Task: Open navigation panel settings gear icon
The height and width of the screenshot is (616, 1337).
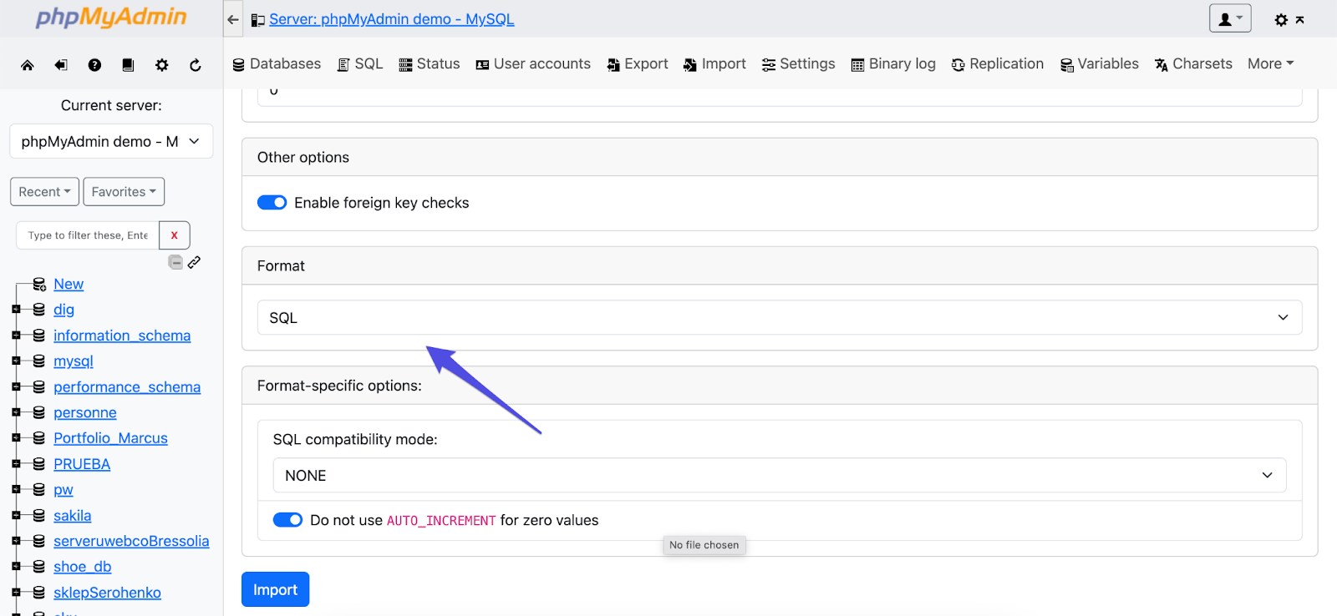Action: [x=162, y=65]
